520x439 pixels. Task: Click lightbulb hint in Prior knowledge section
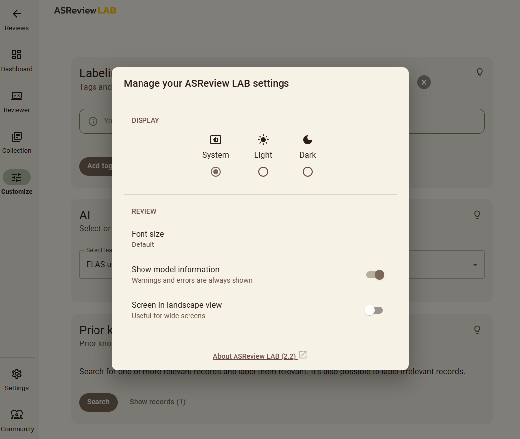coord(477,330)
